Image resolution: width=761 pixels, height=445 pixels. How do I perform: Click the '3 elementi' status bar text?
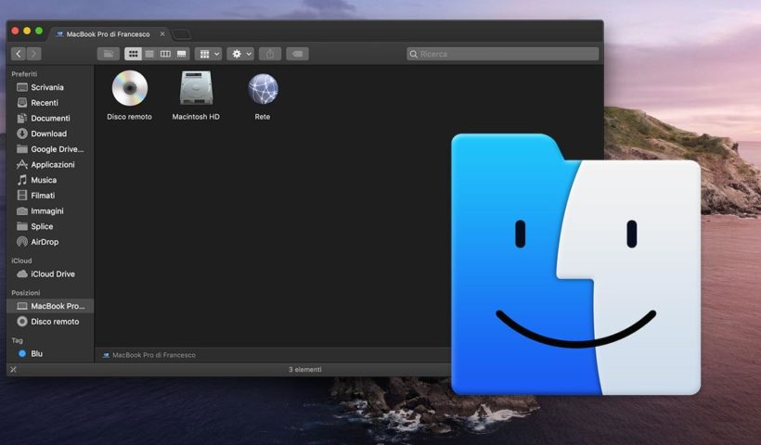[x=305, y=369]
